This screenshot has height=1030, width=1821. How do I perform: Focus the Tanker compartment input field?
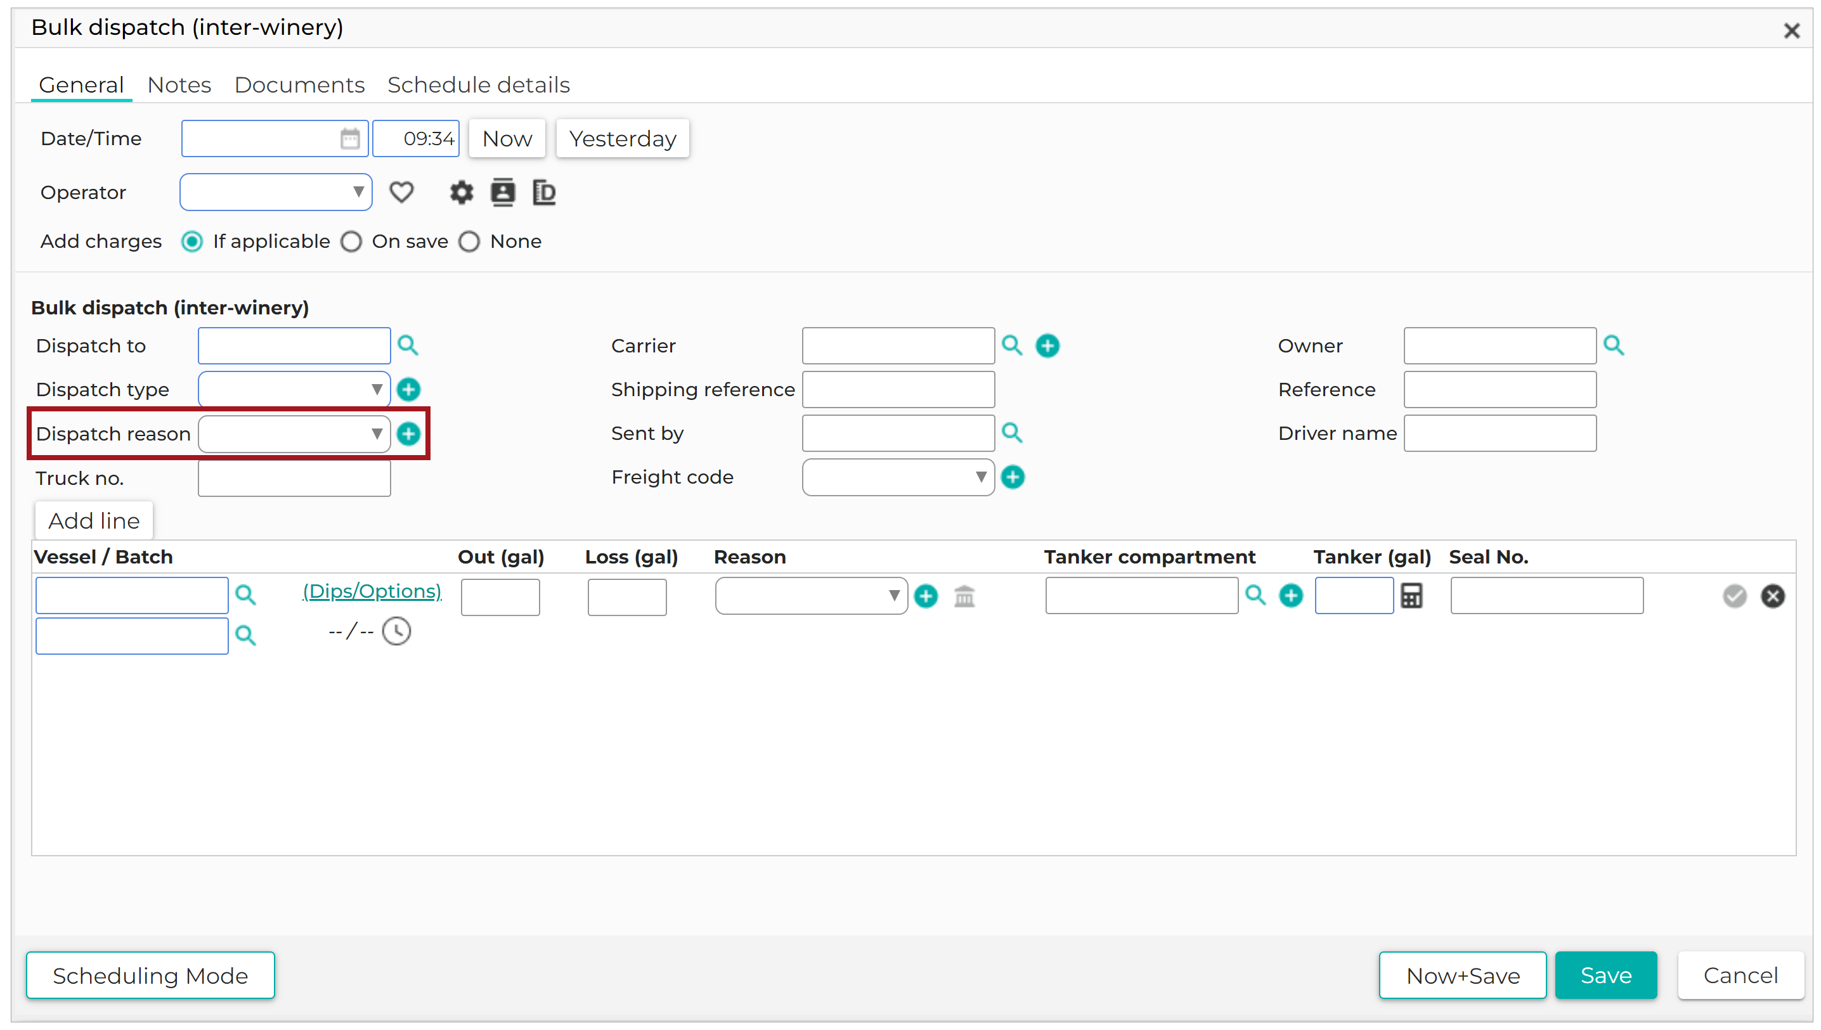click(1142, 596)
